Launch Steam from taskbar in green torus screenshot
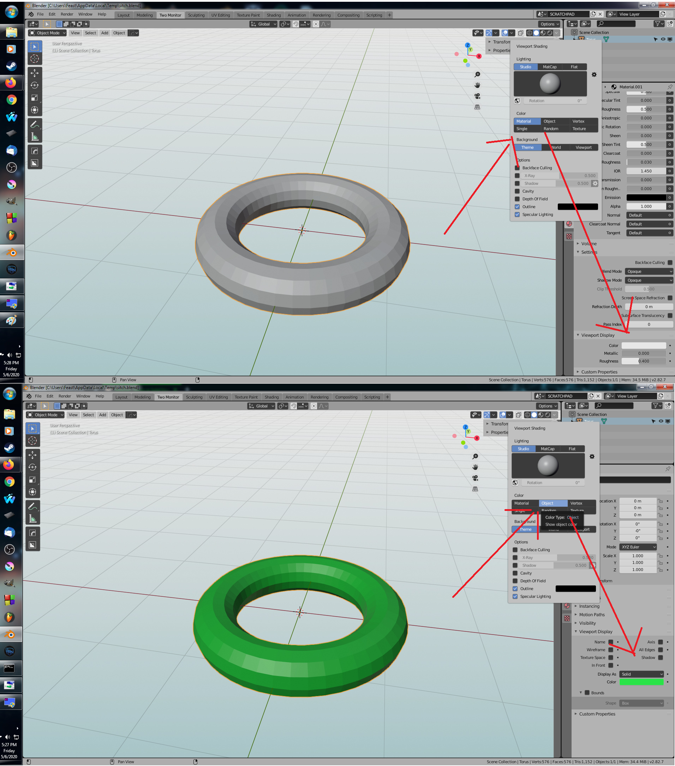This screenshot has height=766, width=675. point(10,448)
